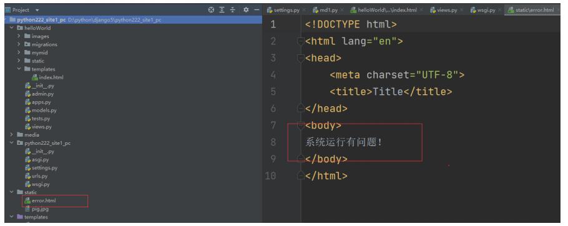Click the <title>Title</title> code line

391,91
